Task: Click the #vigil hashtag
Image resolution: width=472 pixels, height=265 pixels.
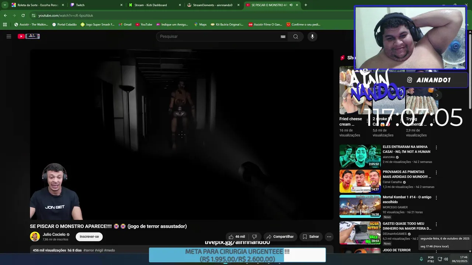Action: coord(99,250)
